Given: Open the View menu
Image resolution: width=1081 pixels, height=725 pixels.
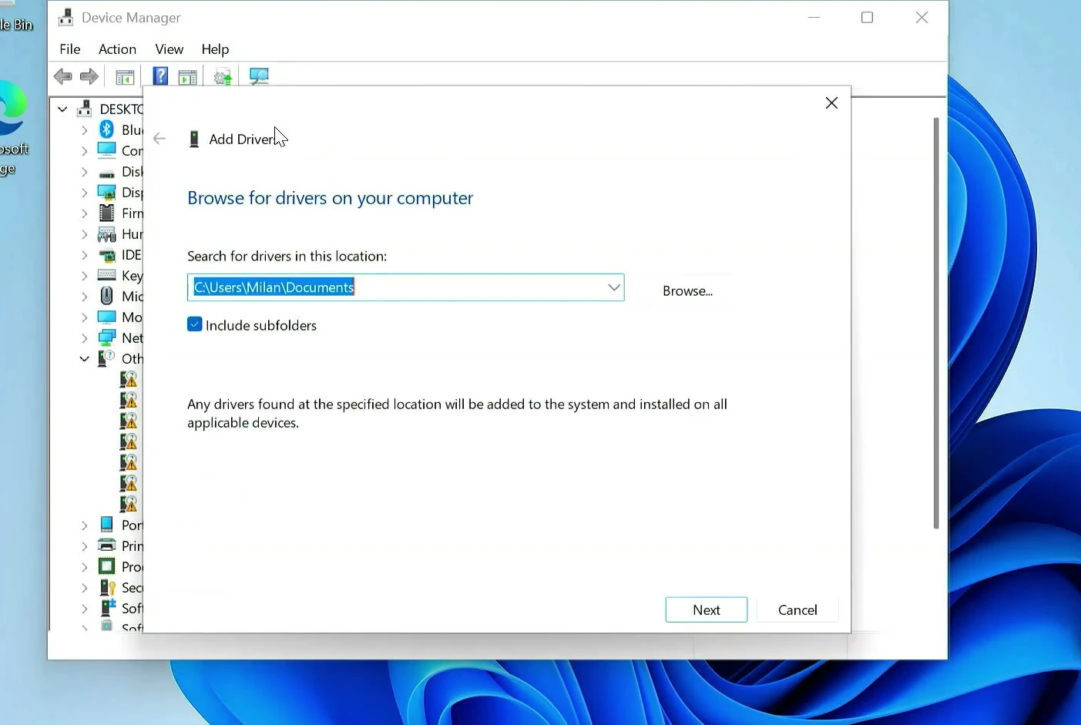Looking at the screenshot, I should [x=170, y=49].
